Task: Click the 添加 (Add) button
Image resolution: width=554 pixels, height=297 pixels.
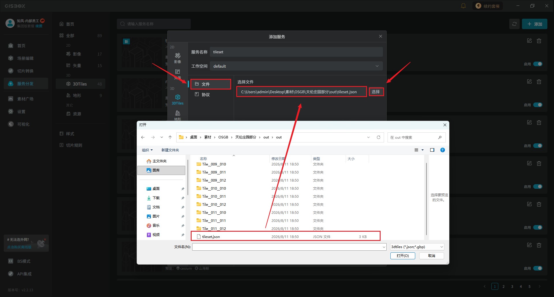Action: (534, 24)
